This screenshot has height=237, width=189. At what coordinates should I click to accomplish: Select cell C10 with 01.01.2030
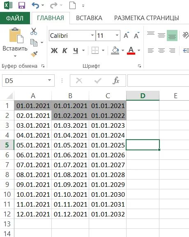(x=108, y=194)
